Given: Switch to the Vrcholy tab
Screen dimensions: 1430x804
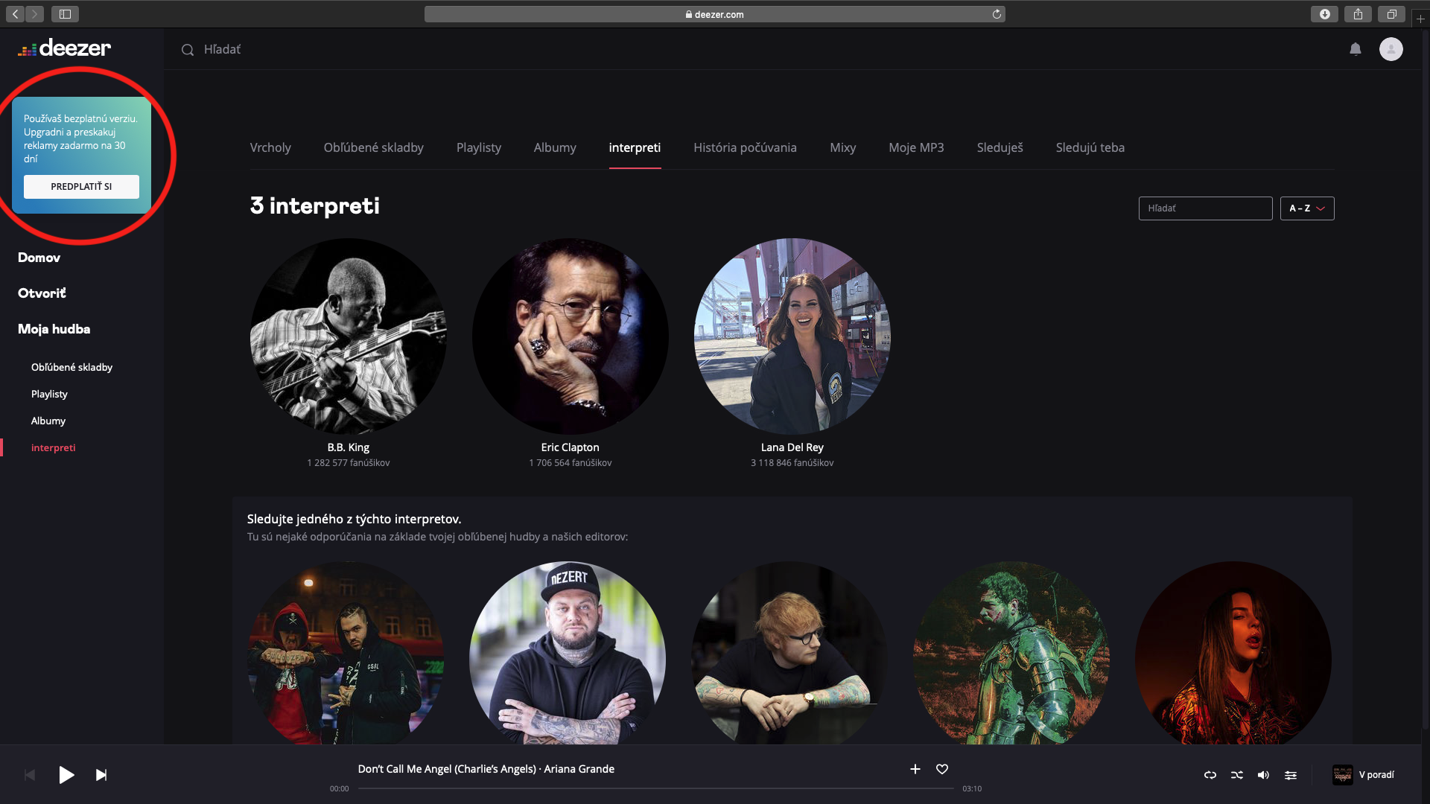Looking at the screenshot, I should pyautogui.click(x=270, y=147).
